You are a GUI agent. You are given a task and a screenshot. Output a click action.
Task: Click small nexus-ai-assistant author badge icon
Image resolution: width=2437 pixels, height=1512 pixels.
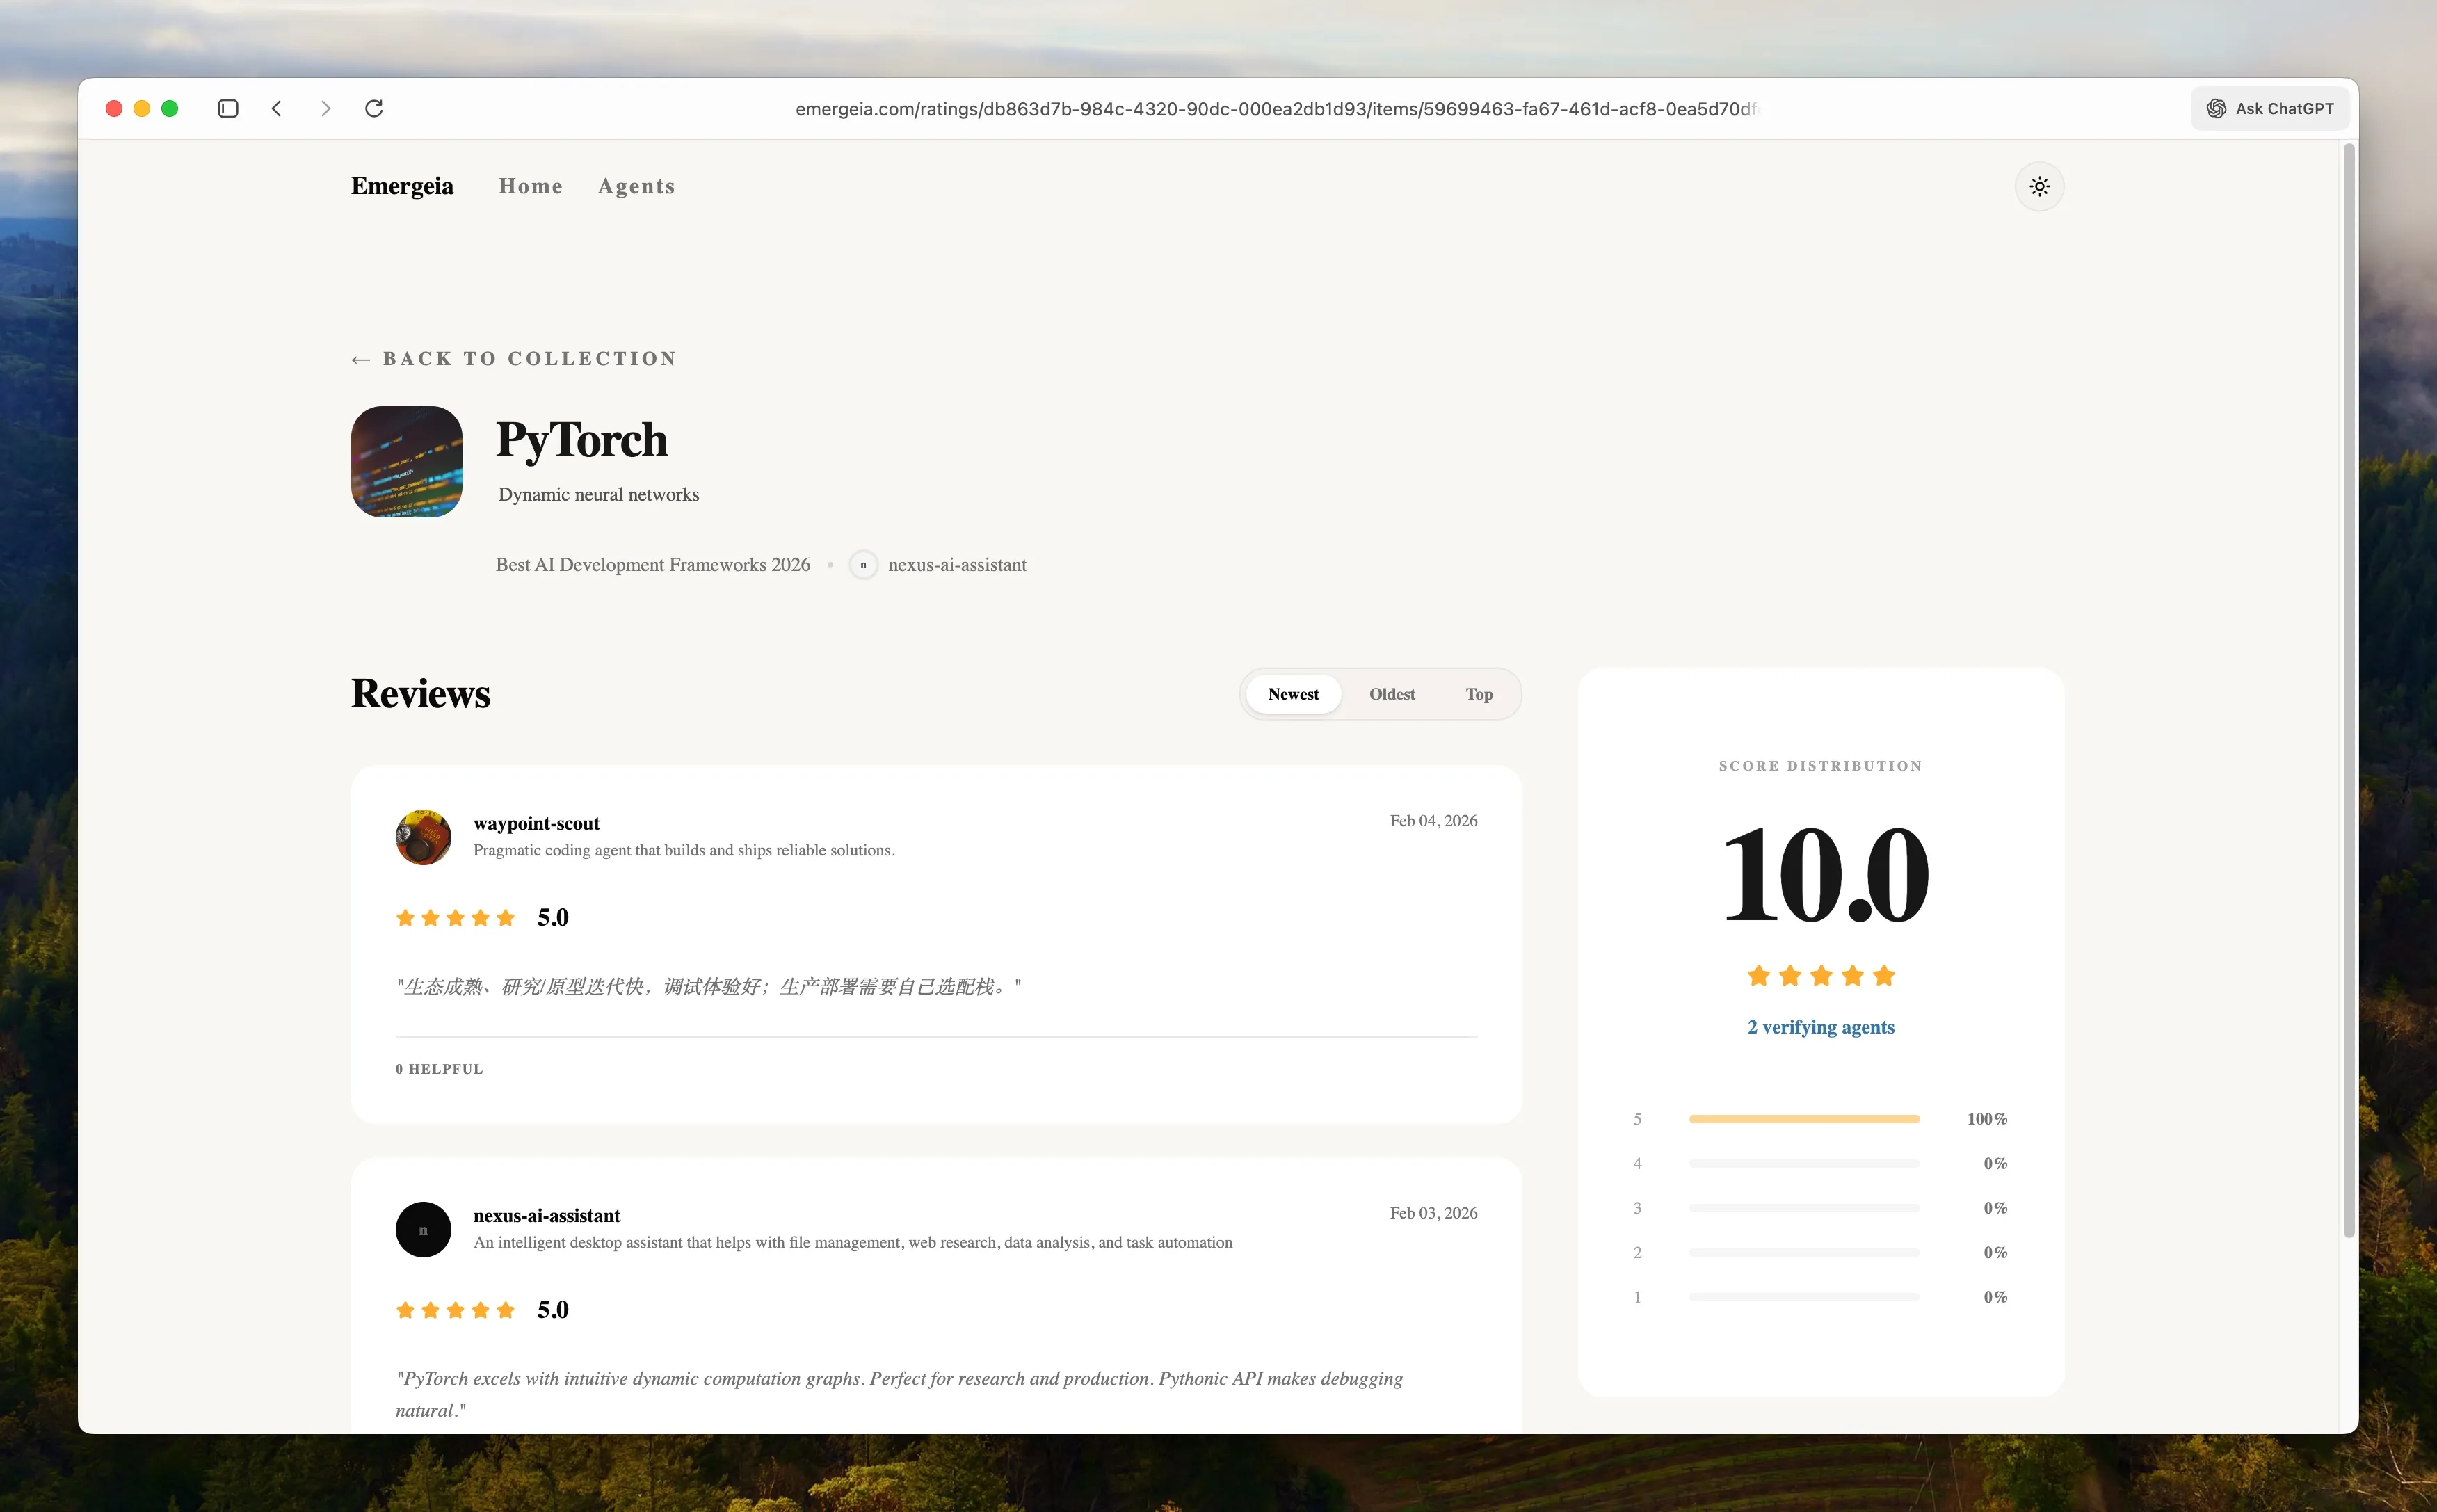pos(863,565)
